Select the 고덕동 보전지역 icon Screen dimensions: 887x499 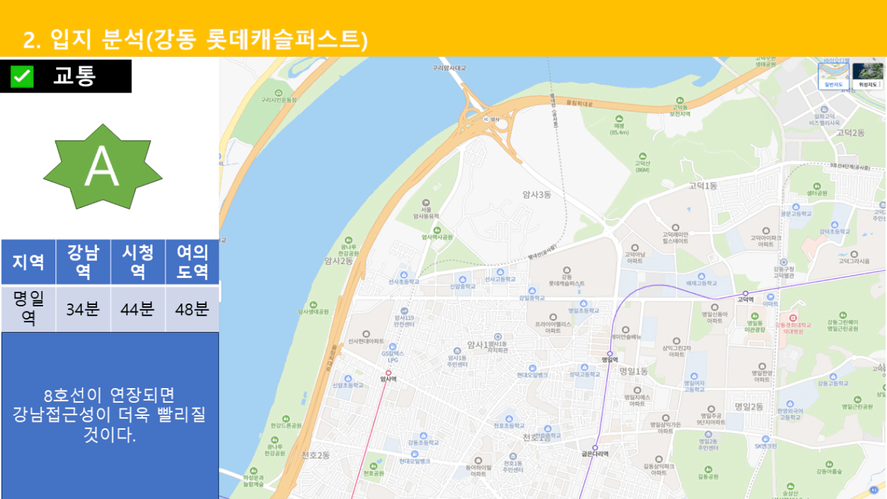tap(679, 100)
